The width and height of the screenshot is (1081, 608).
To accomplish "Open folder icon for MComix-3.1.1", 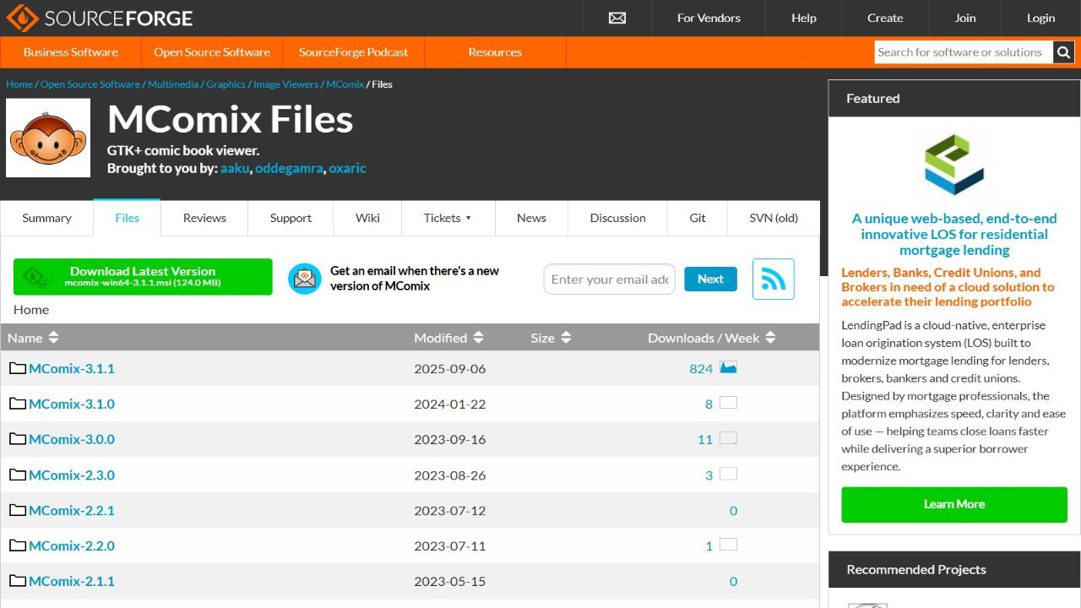I will pos(18,368).
